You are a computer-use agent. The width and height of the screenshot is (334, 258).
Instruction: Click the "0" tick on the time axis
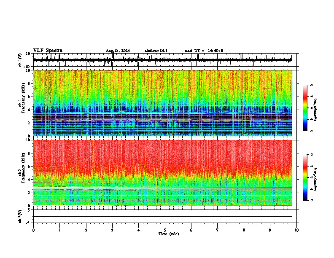[x=33, y=230]
